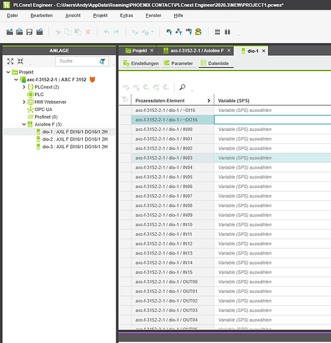The image size is (331, 343).
Task: Open the Einstellungen tab
Action: 141,63
